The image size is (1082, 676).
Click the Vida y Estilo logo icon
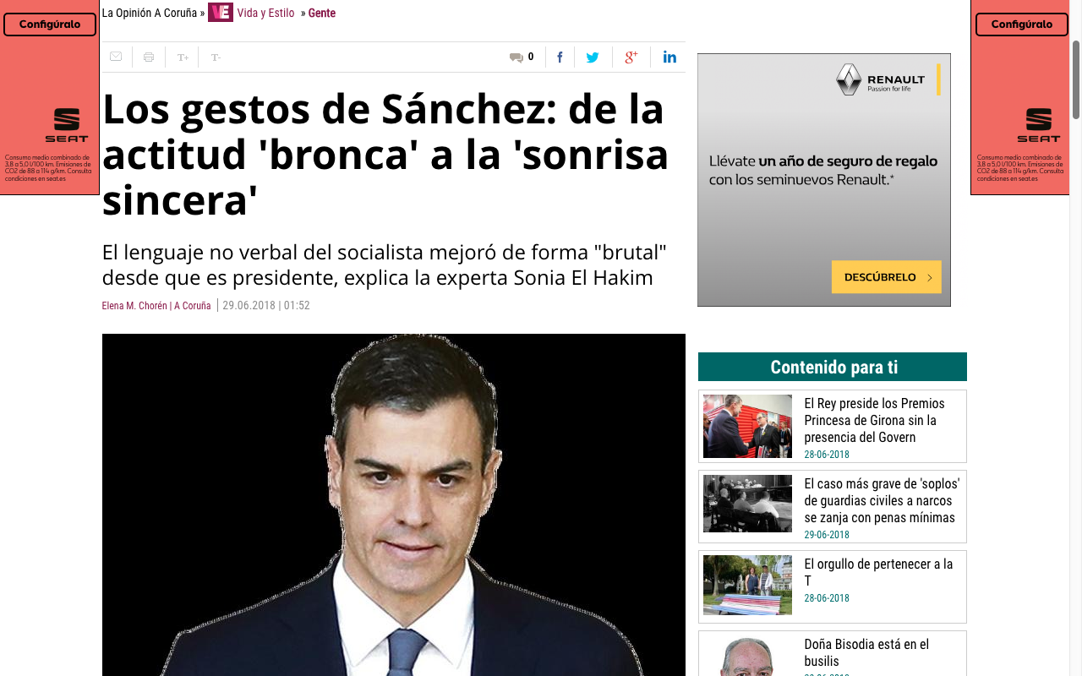pyautogui.click(x=221, y=13)
